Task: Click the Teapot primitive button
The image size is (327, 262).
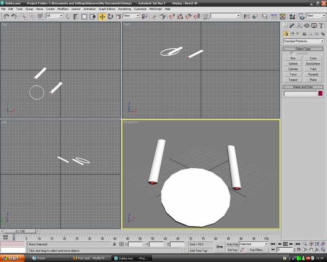Action: 293,80
